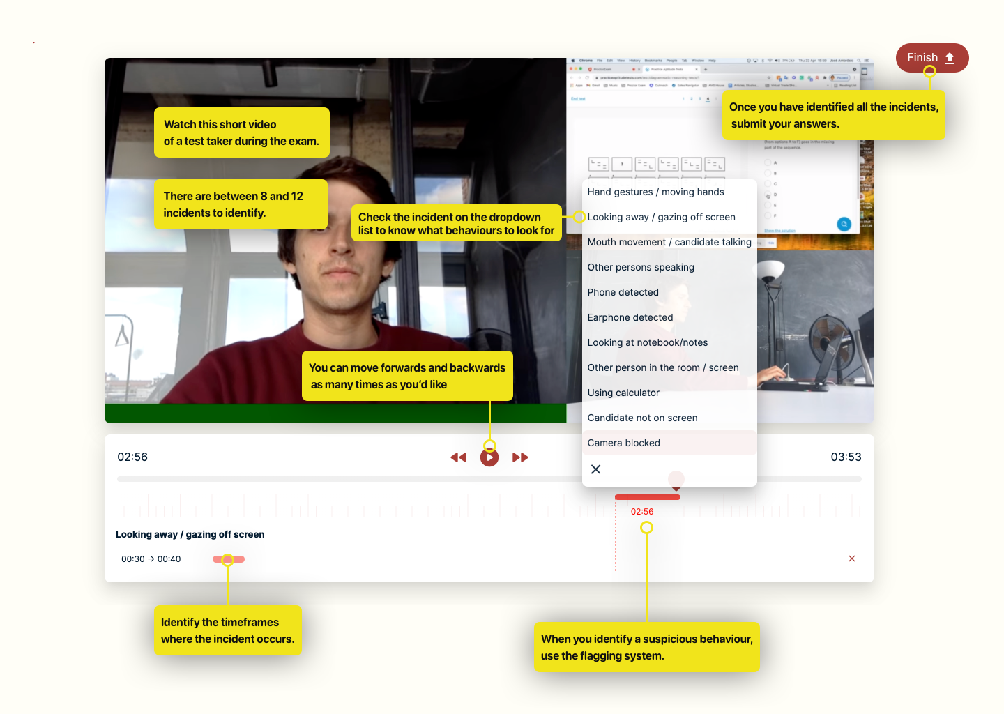Pick "Mouth movement / candidate talking" option
Viewport: 1004px width, 714px height.
[x=669, y=242]
